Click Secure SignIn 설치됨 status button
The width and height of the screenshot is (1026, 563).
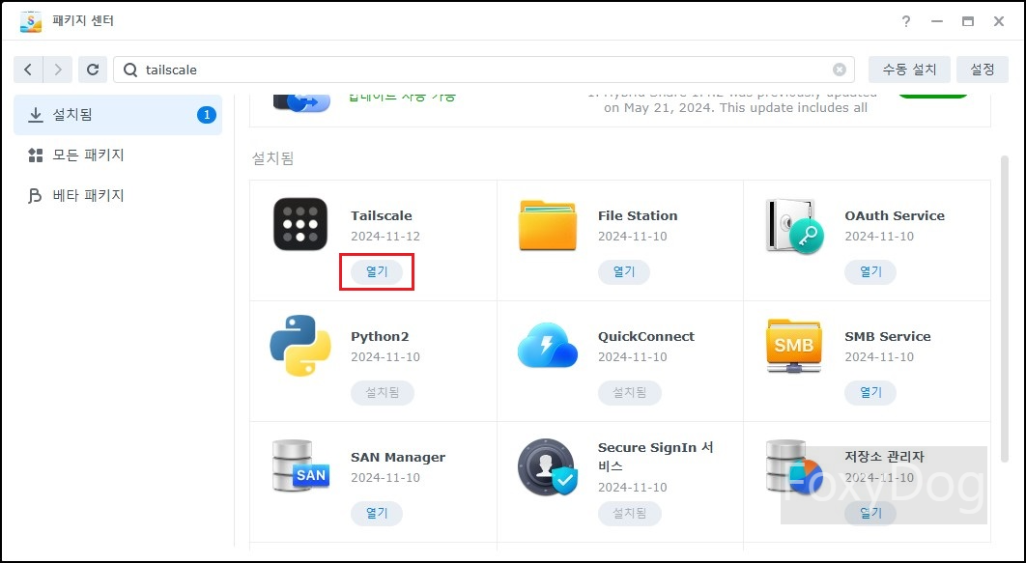click(x=630, y=514)
